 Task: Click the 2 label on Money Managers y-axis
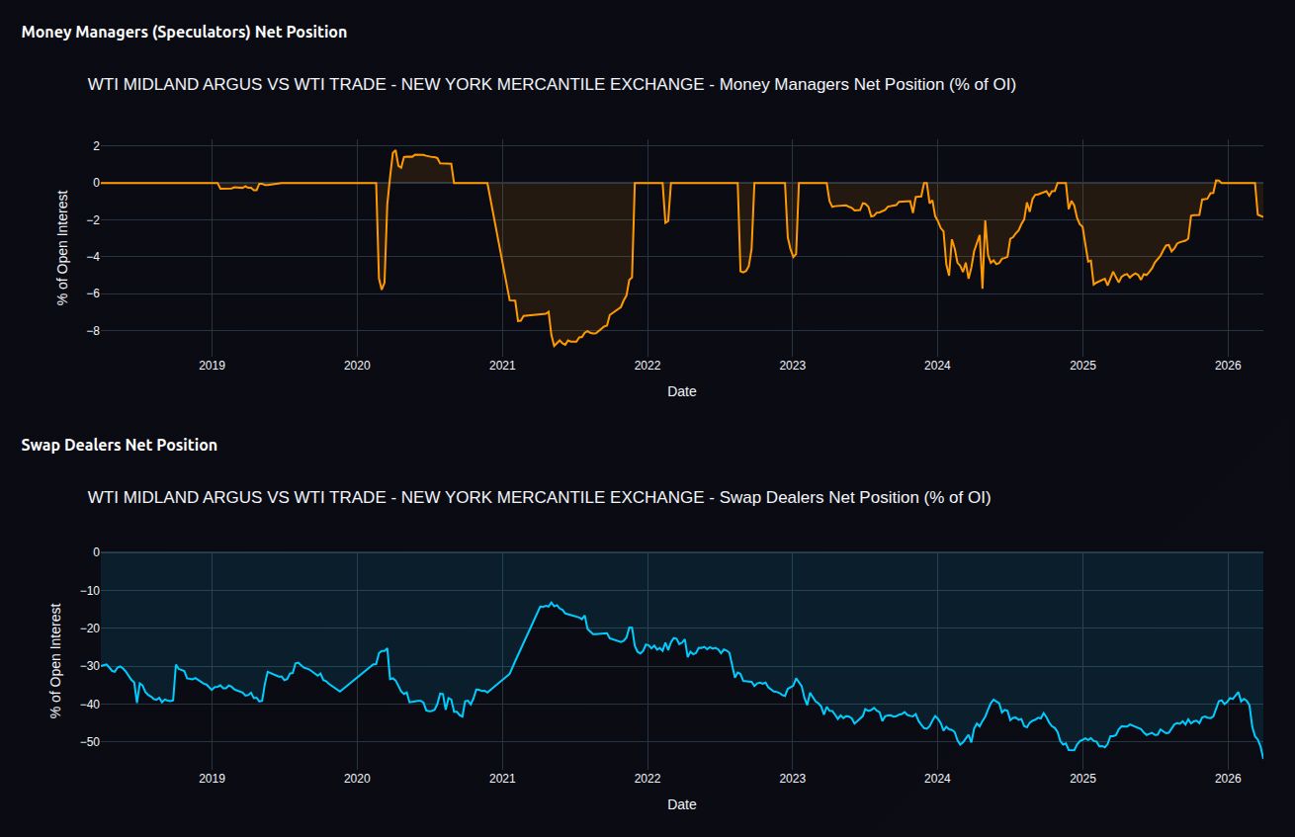(x=96, y=146)
